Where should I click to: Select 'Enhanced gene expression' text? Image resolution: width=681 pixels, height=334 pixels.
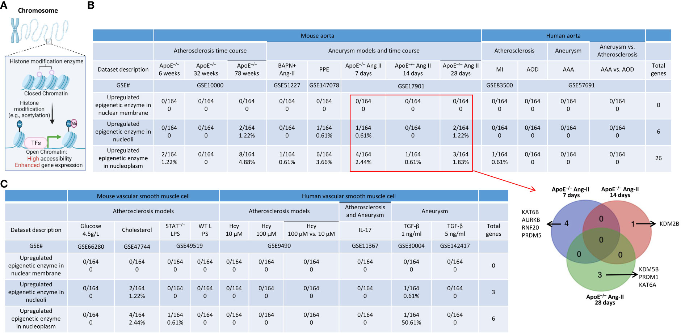(49, 165)
